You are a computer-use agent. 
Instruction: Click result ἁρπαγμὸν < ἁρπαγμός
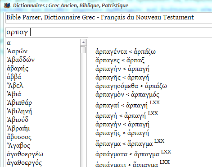point(127,95)
